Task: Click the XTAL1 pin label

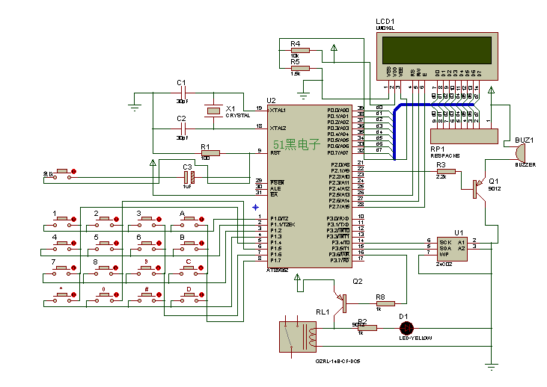Action: [x=278, y=110]
